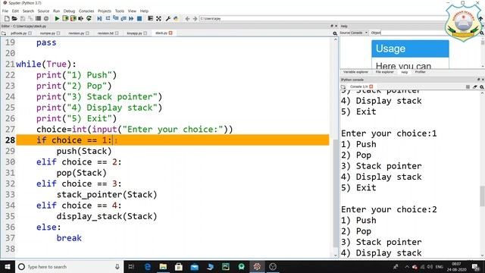Image resolution: width=485 pixels, height=273 pixels.
Task: Open File Explorer from taskbar
Action: [x=163, y=266]
